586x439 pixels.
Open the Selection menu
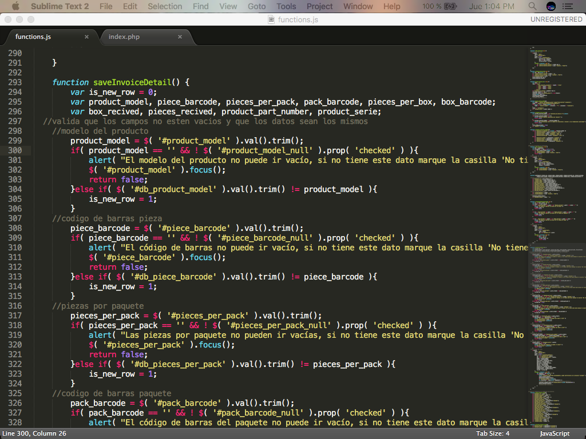(x=165, y=6)
